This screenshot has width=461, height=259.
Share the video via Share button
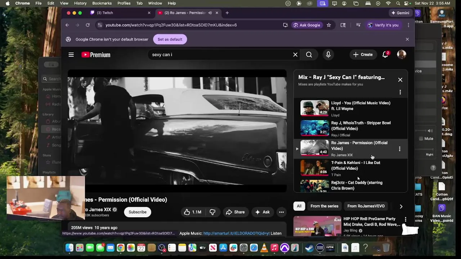pos(235,212)
